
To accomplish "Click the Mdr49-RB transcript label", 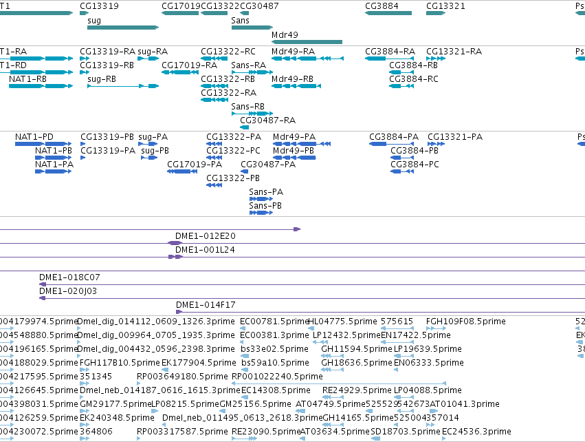I will 293,79.
